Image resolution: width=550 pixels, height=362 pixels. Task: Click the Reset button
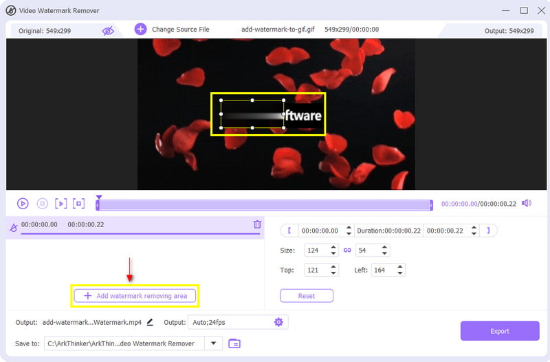[x=307, y=296]
